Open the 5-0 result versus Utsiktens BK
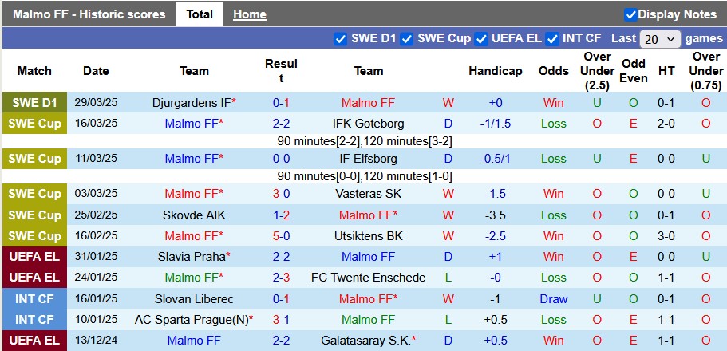 pyautogui.click(x=281, y=236)
